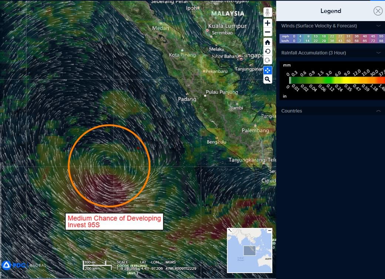Collapse the Rainfall Accumulation legend section
Image resolution: width=385 pixels, height=279 pixels.
378,53
